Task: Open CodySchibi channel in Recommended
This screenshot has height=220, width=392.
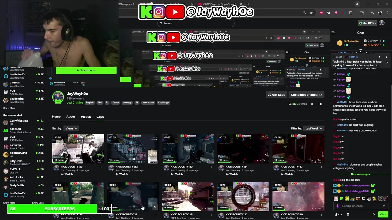Action: tap(24, 187)
